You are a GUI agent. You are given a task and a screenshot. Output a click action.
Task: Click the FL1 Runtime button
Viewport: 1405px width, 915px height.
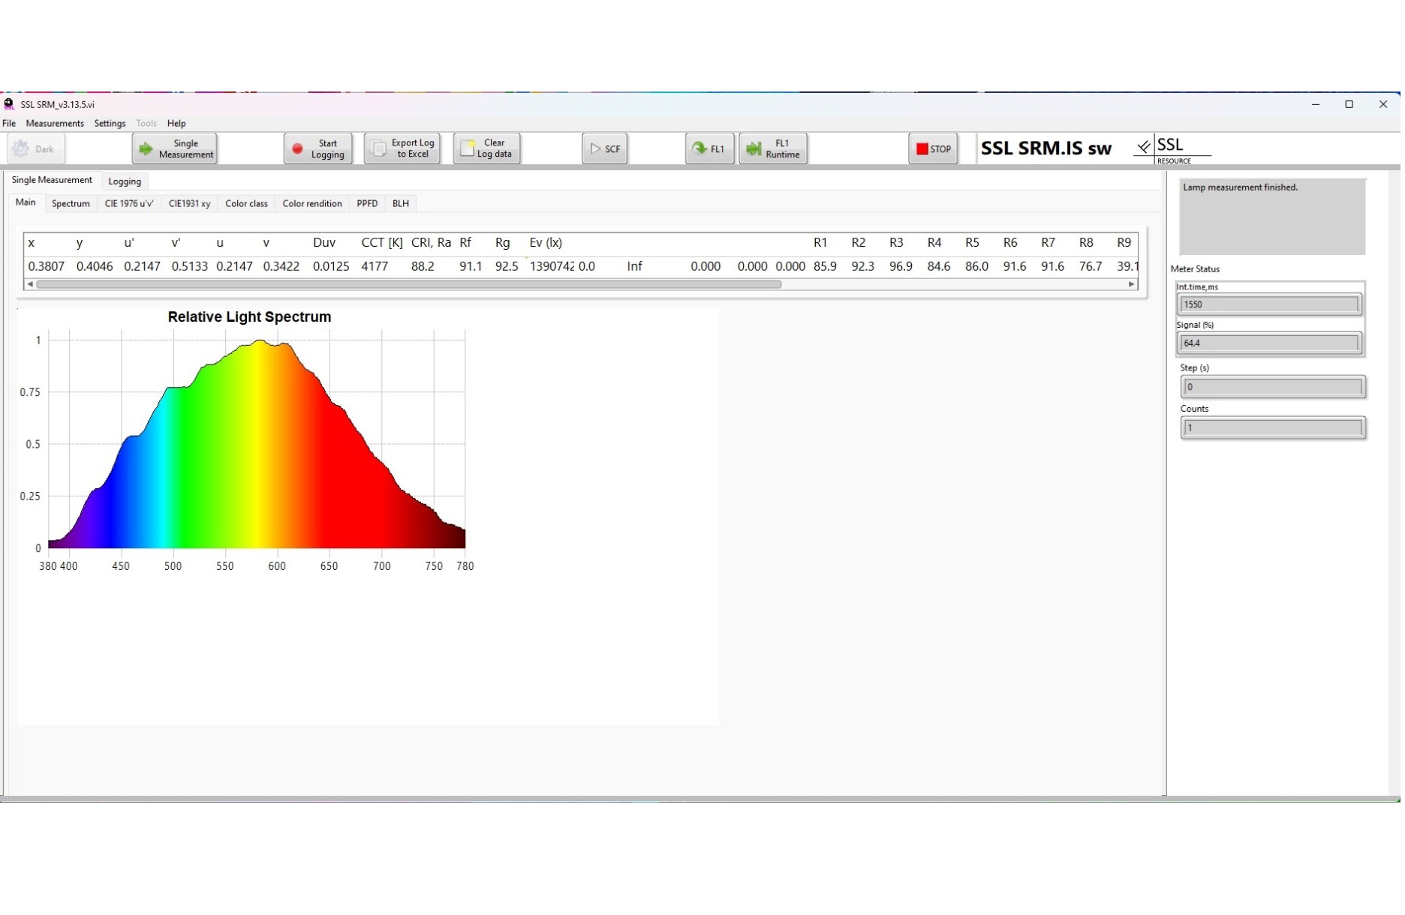775,149
